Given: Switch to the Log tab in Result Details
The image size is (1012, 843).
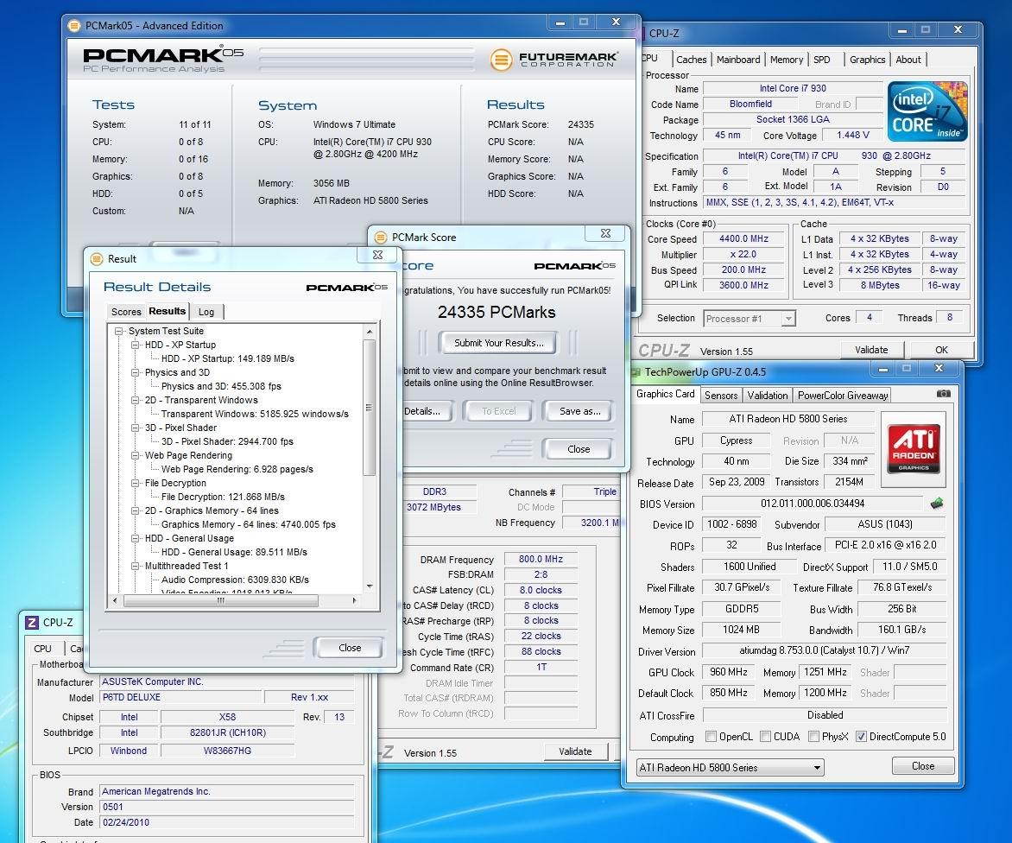Looking at the screenshot, I should tap(206, 312).
